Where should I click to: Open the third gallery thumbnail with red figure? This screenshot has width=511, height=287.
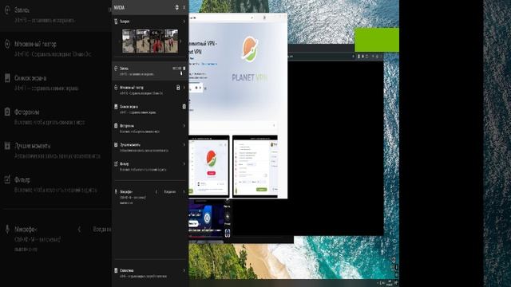[x=156, y=41]
